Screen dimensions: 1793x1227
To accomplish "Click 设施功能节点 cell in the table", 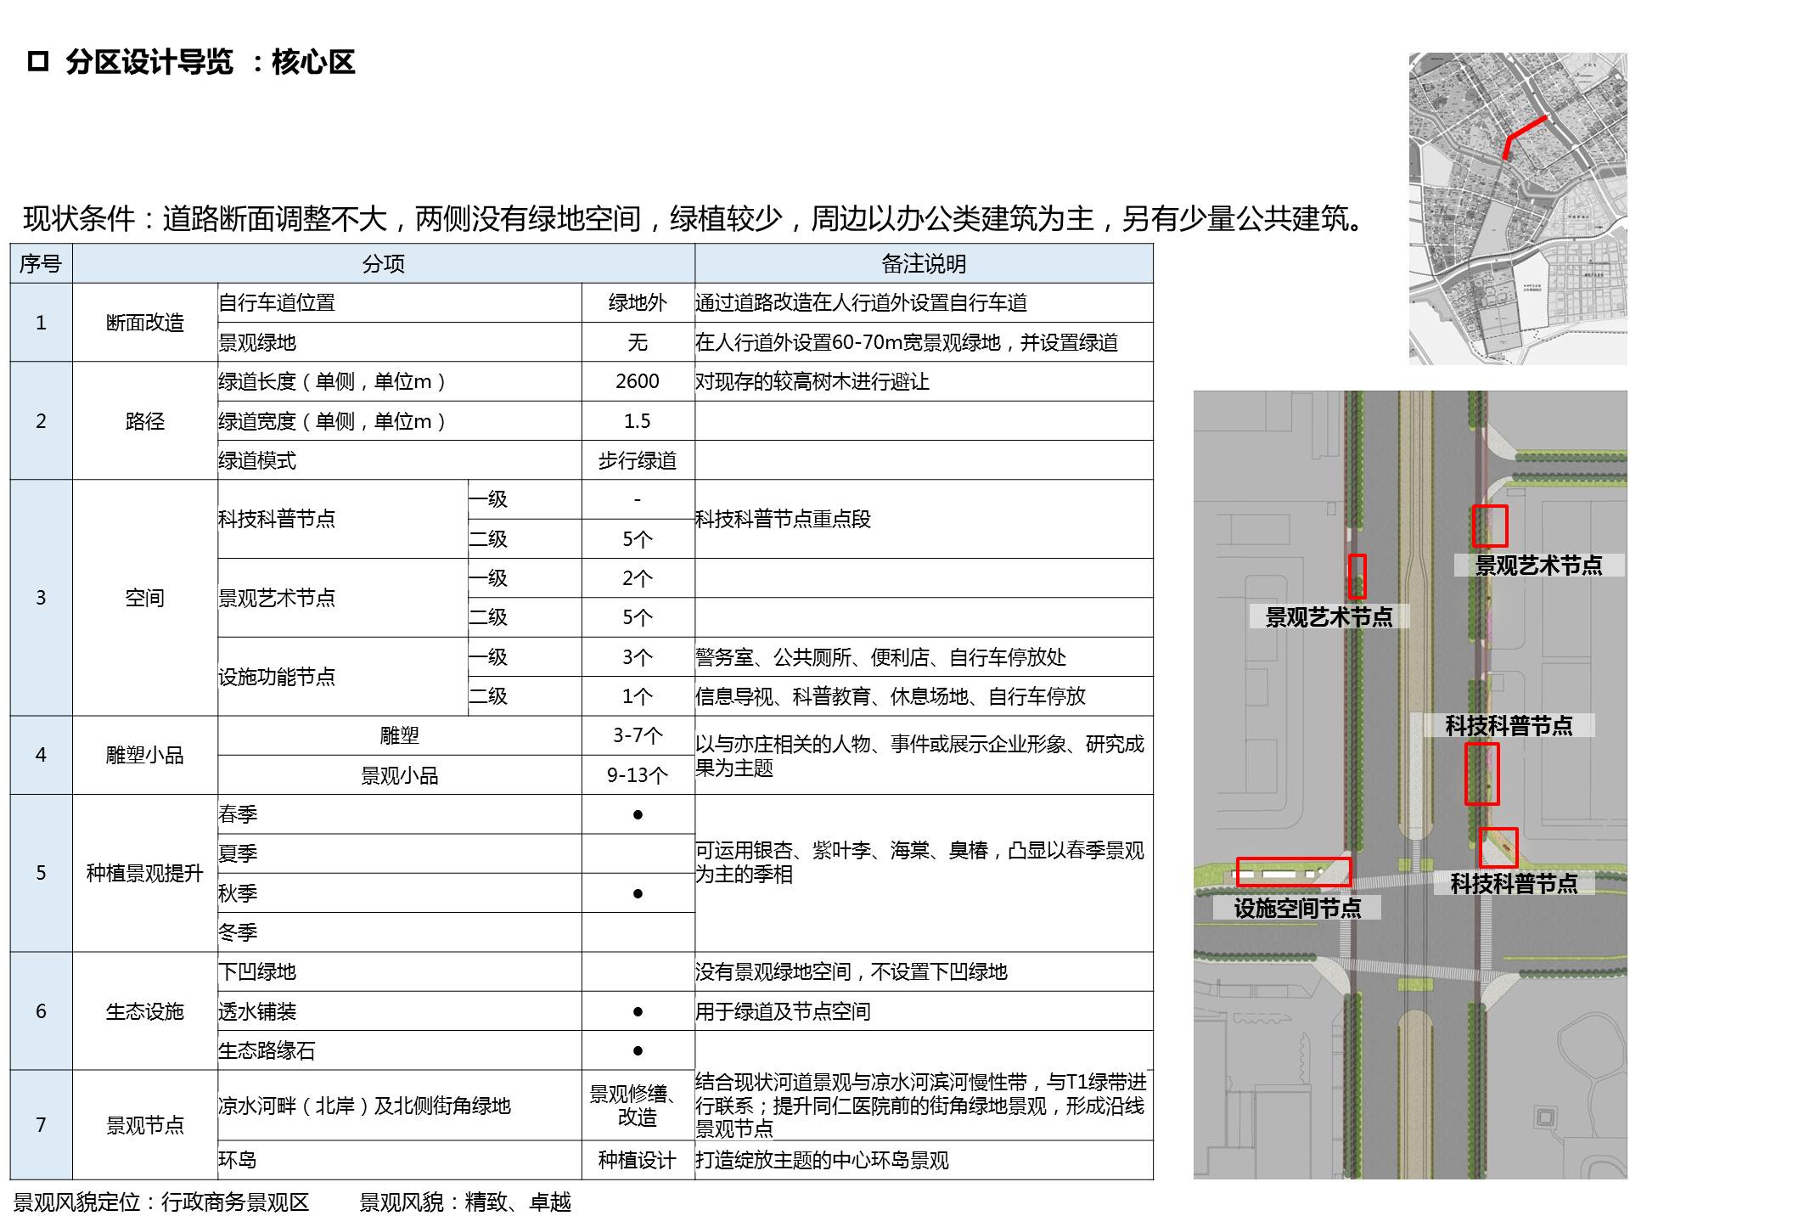I will pos(343,677).
